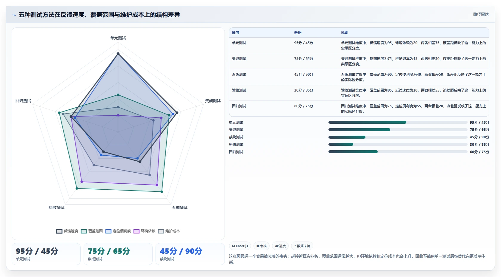This screenshot has width=501, height=277.
Task: Click the chart title about 五种测试方法
Action: (99, 15)
